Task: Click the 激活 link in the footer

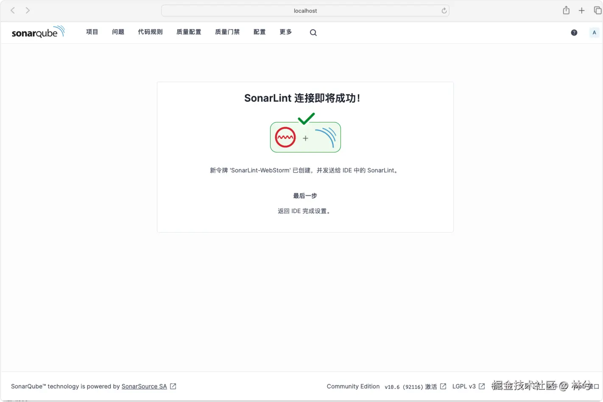Action: [431, 386]
